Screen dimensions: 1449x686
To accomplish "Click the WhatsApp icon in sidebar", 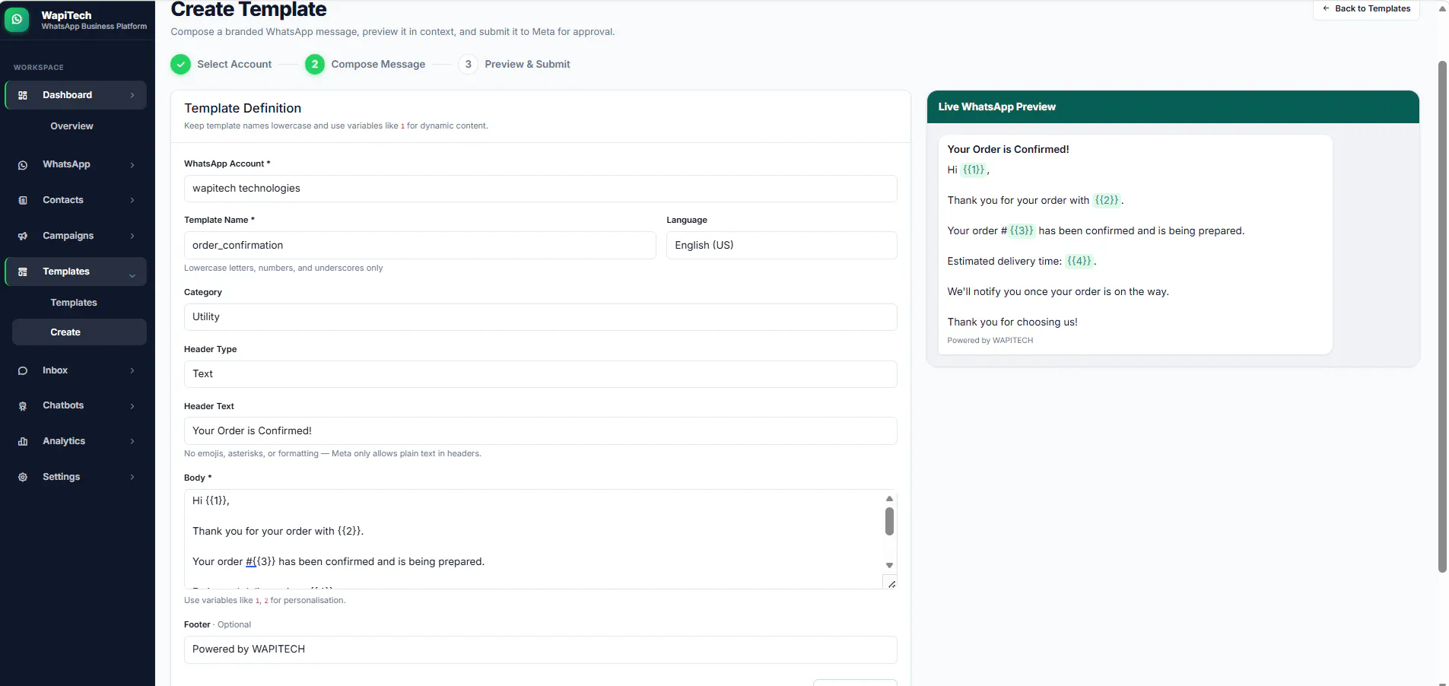I will click(23, 165).
